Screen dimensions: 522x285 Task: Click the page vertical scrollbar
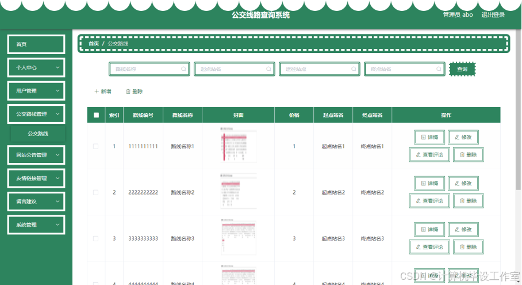pos(519,110)
